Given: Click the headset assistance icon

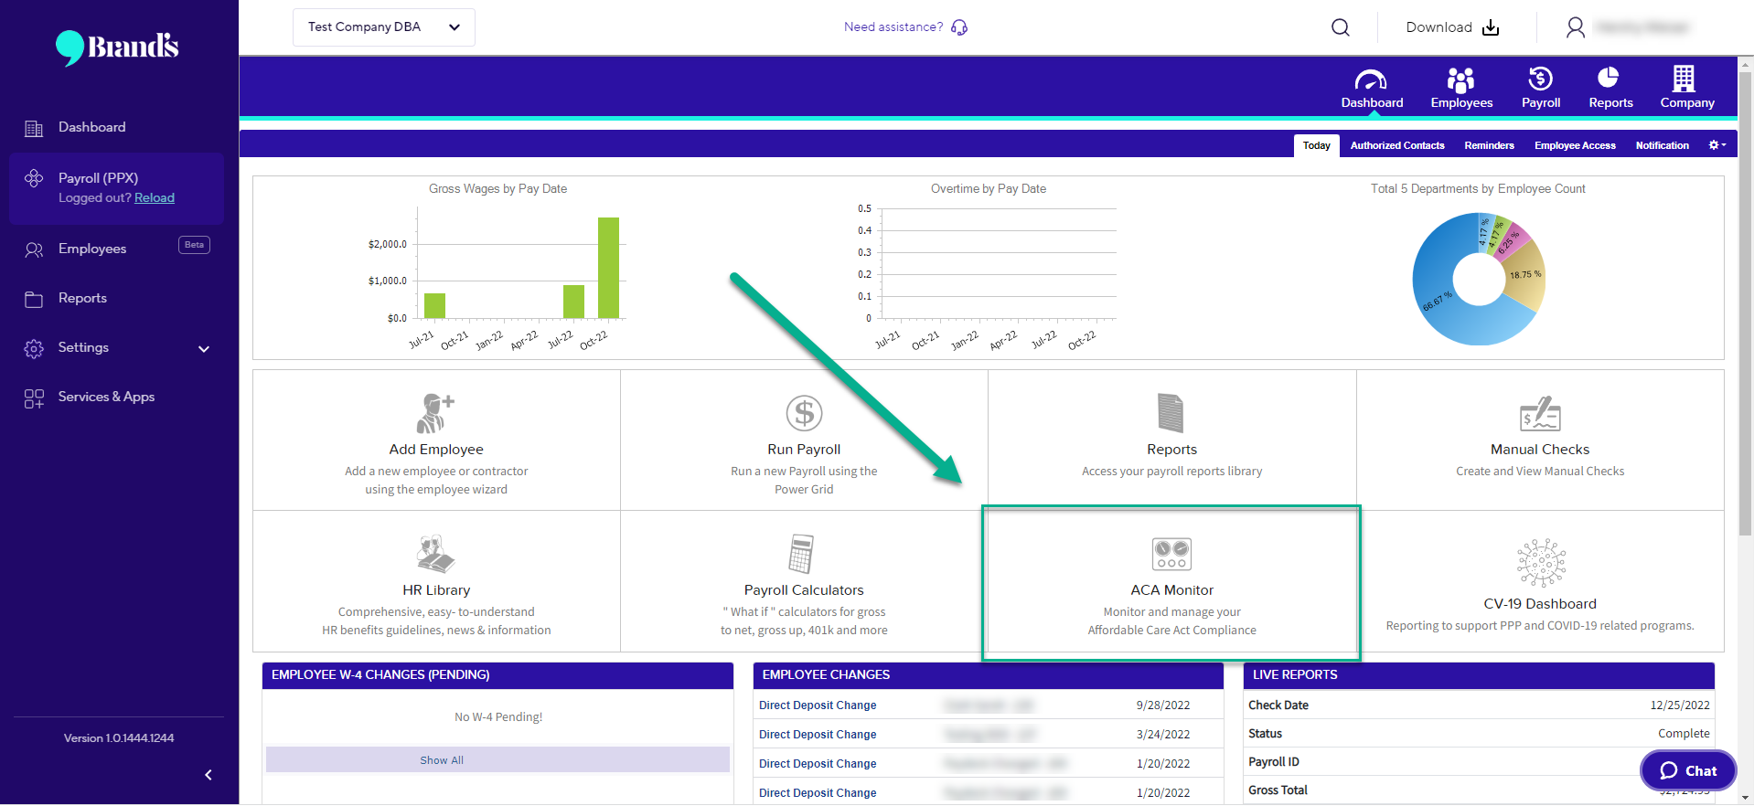Looking at the screenshot, I should pos(959,27).
